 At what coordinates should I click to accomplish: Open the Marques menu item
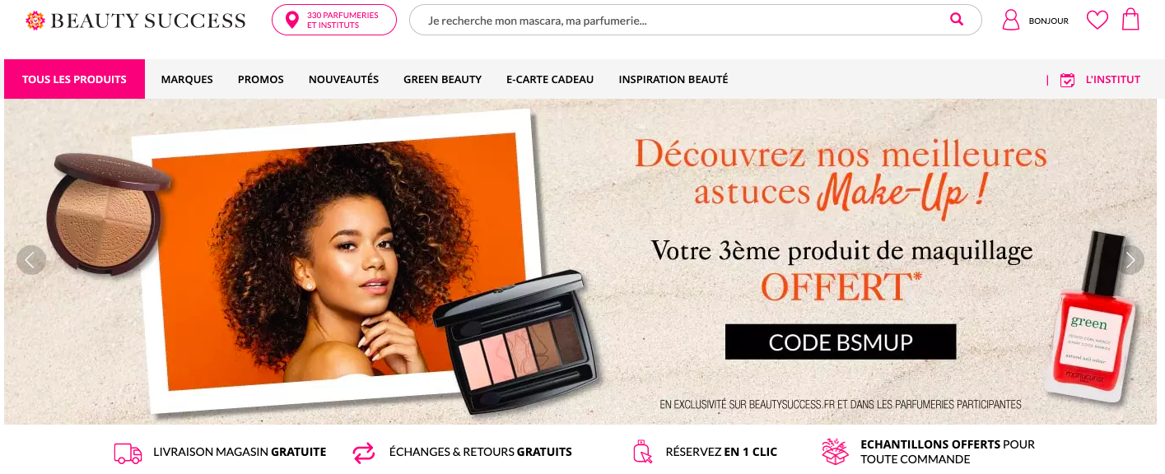point(187,80)
